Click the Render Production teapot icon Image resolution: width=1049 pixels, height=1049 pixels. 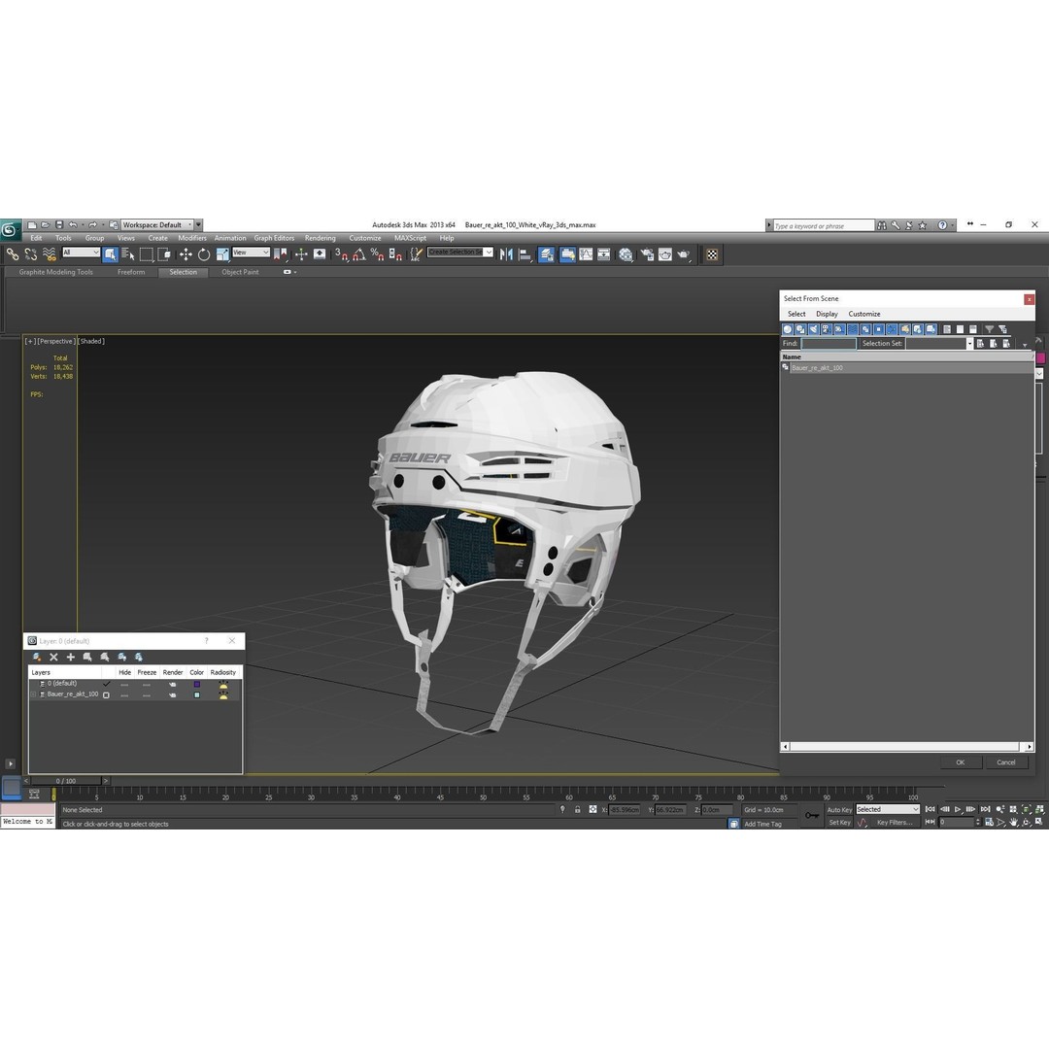[x=683, y=254]
